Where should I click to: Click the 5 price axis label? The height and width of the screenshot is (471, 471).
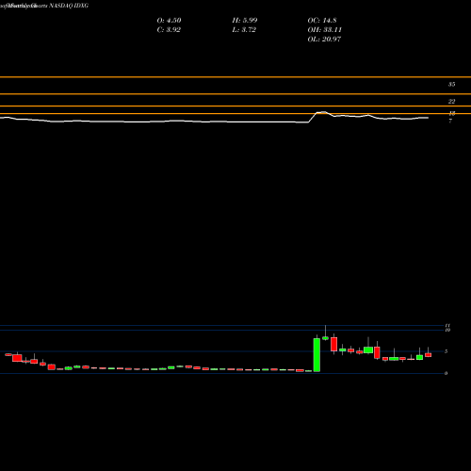[446, 351]
